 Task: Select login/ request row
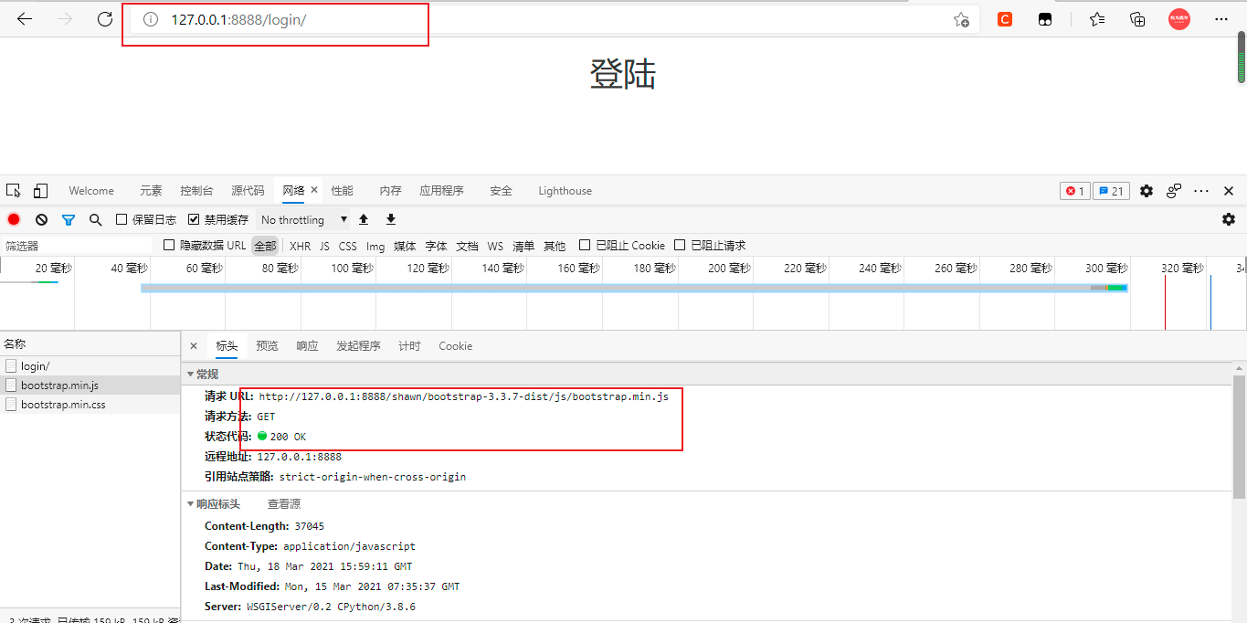90,366
